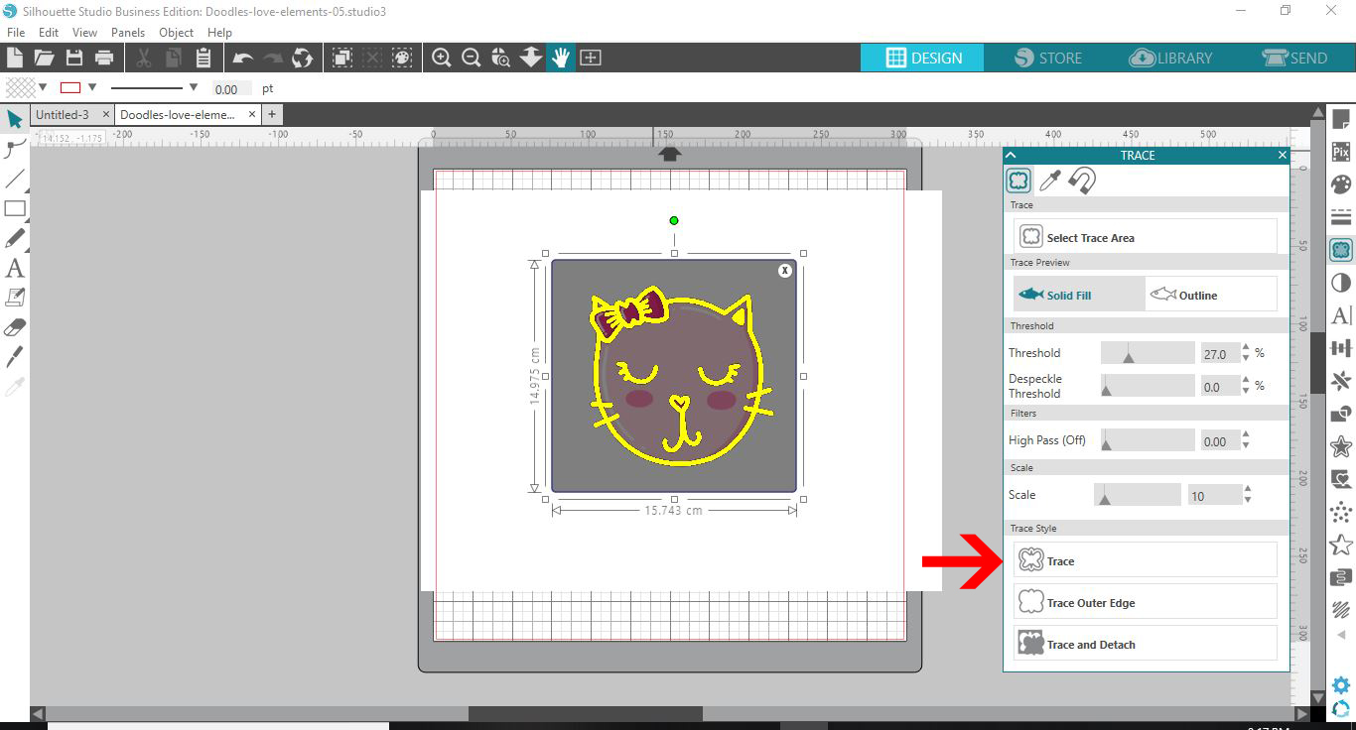
Task: Open the File menu
Action: pyautogui.click(x=16, y=33)
